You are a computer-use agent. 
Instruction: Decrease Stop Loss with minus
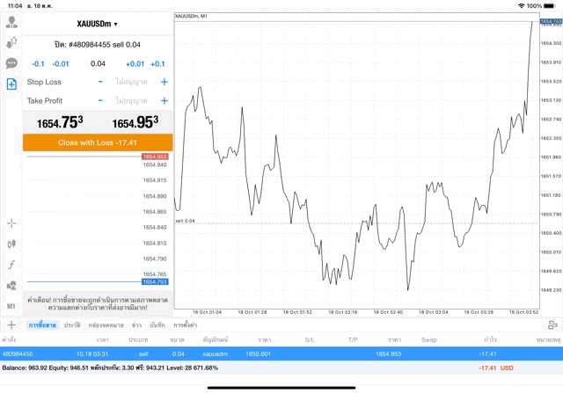[x=100, y=82]
